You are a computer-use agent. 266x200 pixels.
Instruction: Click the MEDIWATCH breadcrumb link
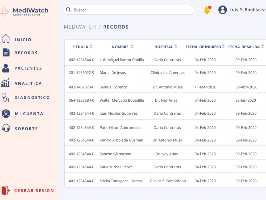click(80, 27)
